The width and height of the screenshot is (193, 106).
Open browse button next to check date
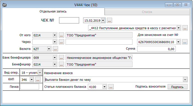pyautogui.click(x=110, y=20)
